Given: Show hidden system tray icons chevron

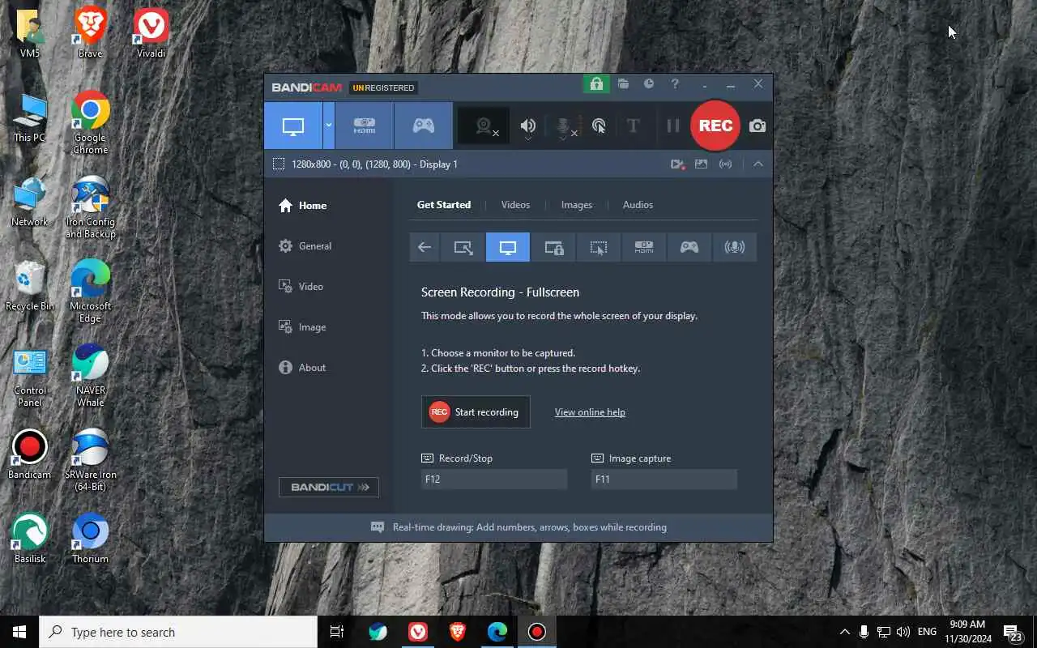Looking at the screenshot, I should (x=844, y=632).
